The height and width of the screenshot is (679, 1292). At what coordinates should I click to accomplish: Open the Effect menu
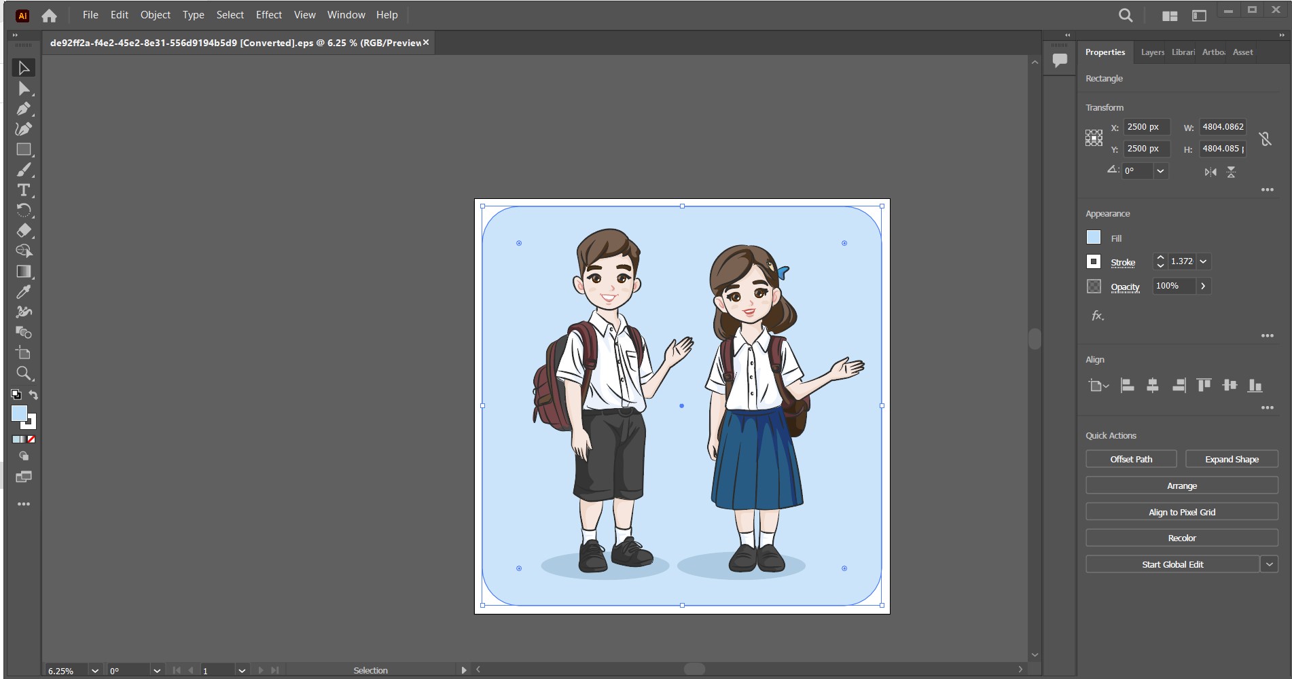point(268,15)
